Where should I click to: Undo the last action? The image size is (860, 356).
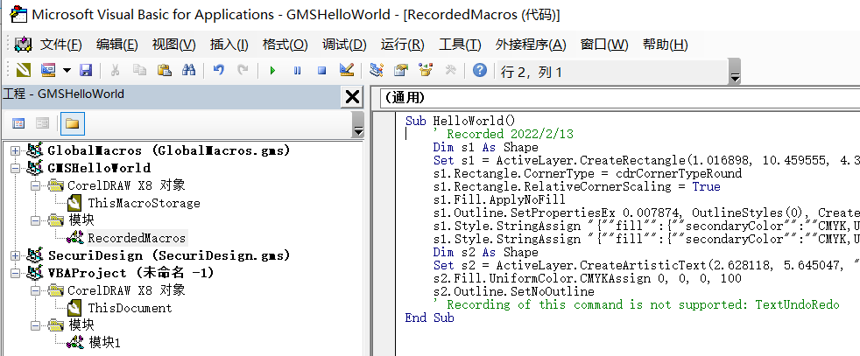pos(219,70)
